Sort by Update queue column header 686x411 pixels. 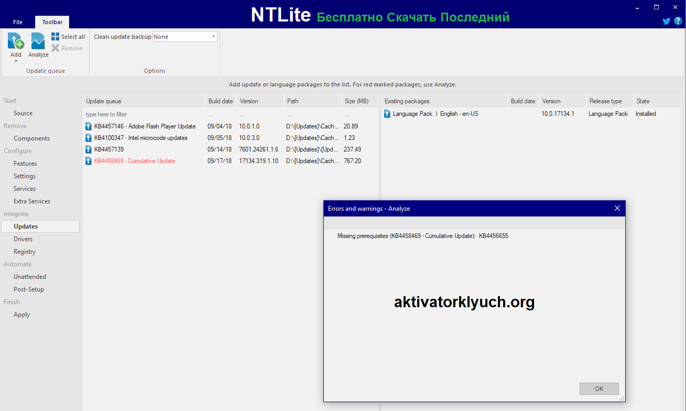pos(144,101)
